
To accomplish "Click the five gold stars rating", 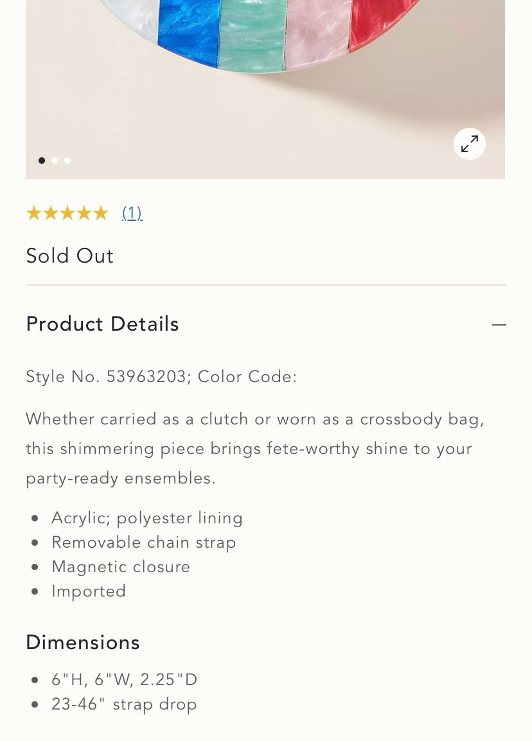I will pyautogui.click(x=67, y=213).
